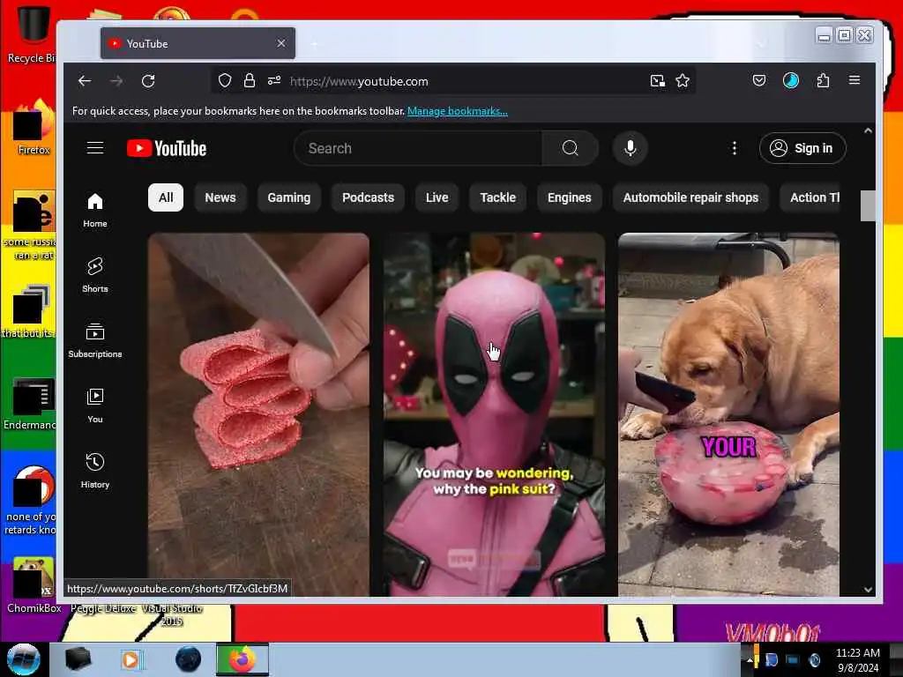903x677 pixels.
Task: Open YouTube settings three-dot menu
Action: [x=735, y=148]
